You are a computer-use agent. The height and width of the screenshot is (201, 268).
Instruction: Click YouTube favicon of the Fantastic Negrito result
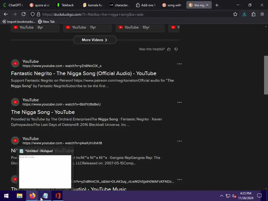point(15,64)
